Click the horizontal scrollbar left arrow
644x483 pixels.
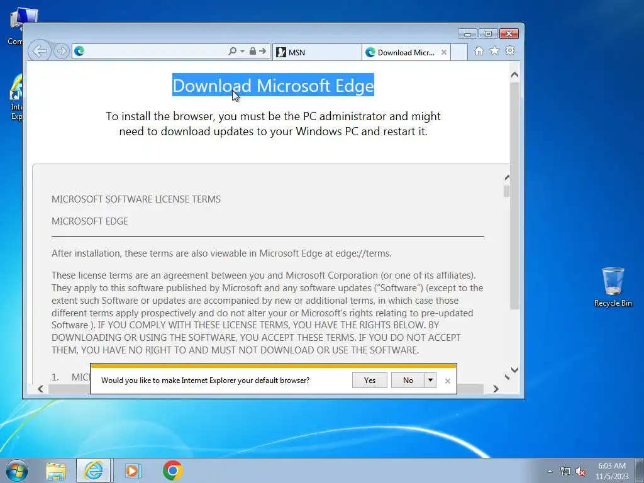[x=41, y=389]
